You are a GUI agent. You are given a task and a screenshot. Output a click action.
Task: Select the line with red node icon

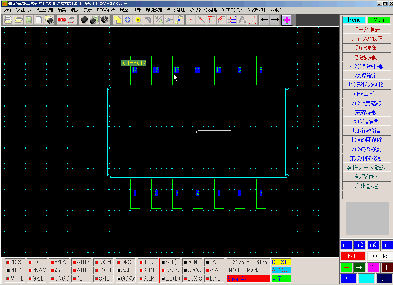coord(191,20)
